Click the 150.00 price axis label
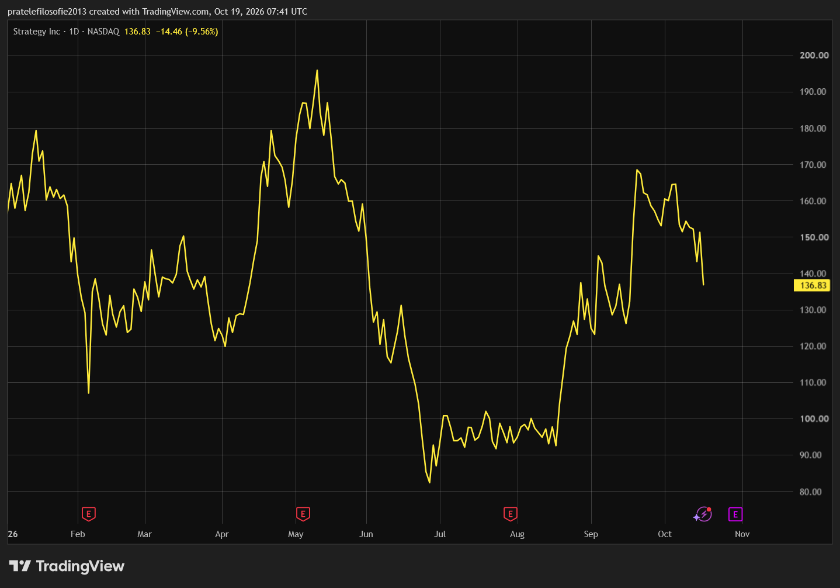The image size is (840, 588). [814, 237]
